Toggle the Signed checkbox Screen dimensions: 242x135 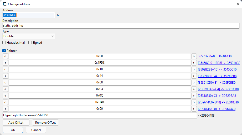click(x=30, y=43)
